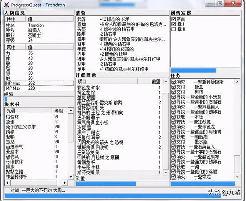Viewport: 246px width, 201px height.
Task: Check the 章 II checkbox
Action: coord(173,29)
